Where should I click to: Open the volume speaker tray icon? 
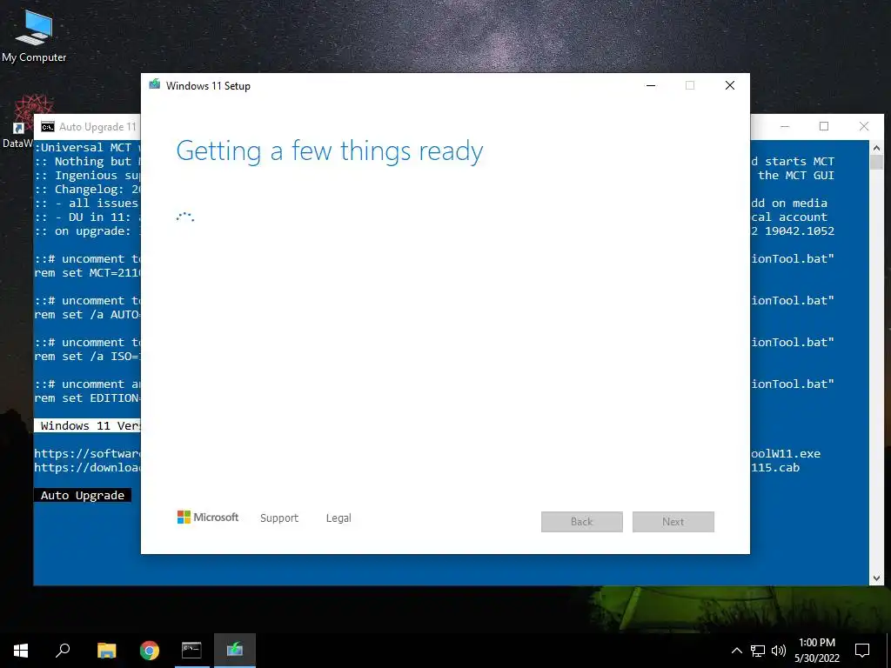point(779,651)
